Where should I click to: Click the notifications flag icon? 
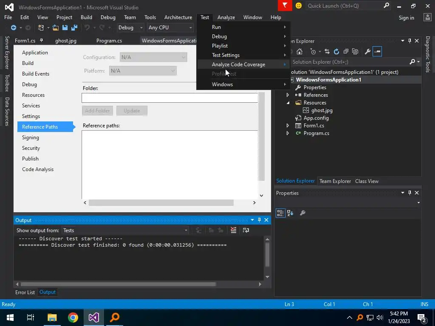(285, 6)
